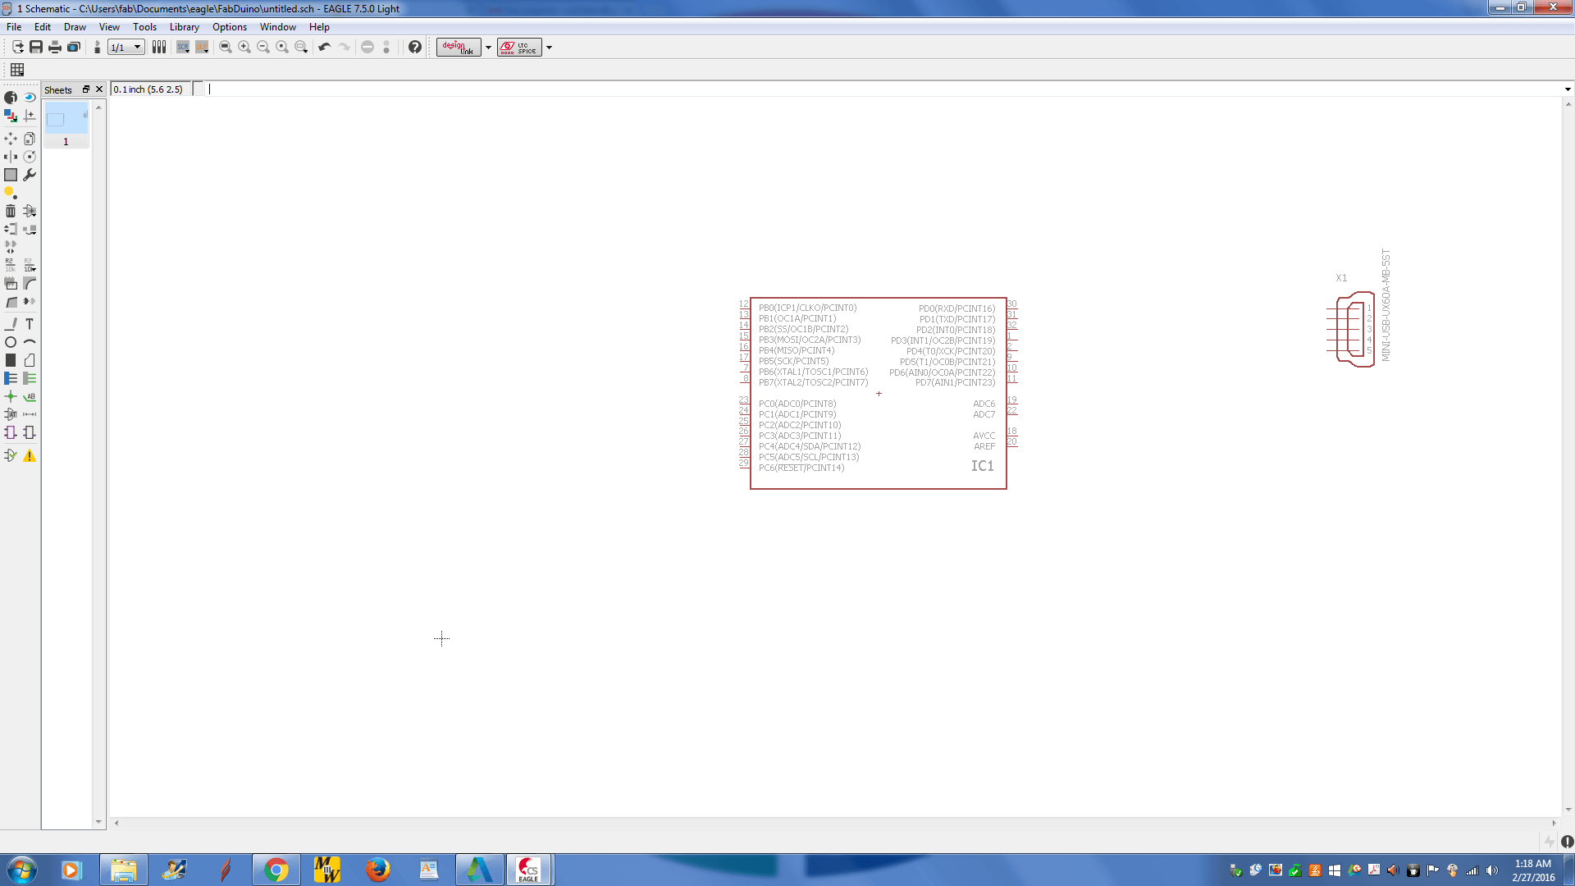The height and width of the screenshot is (886, 1575).
Task: Open the Draw menu
Action: click(x=75, y=26)
